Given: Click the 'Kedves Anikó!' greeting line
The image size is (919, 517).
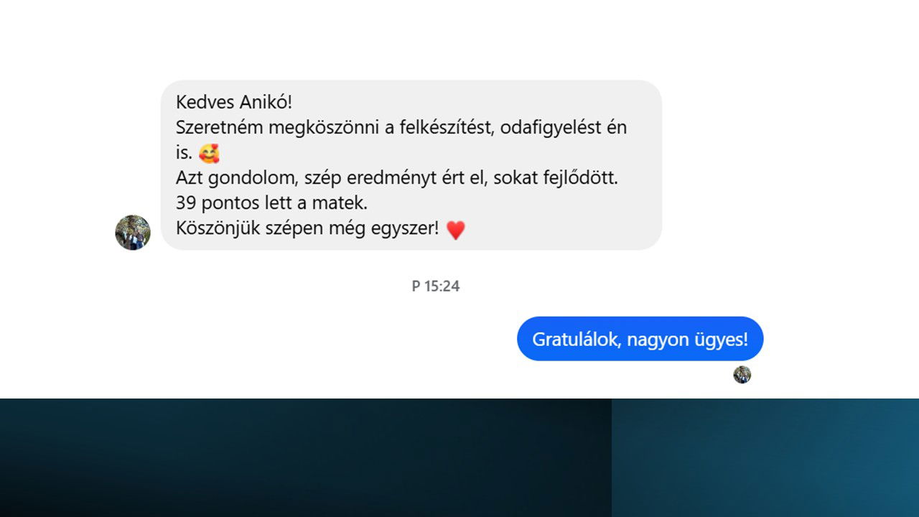Looking at the screenshot, I should pyautogui.click(x=234, y=102).
